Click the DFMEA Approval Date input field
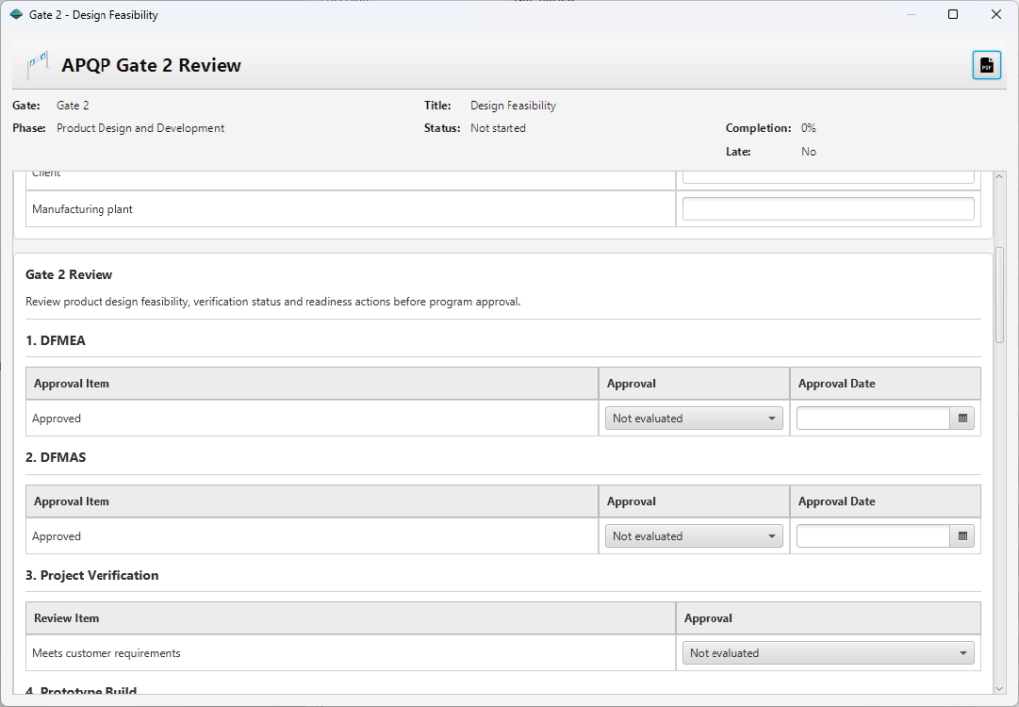This screenshot has height=707, width=1019. click(x=873, y=419)
